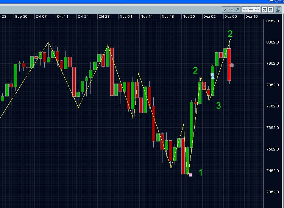Image resolution: width=284 pixels, height=208 pixels.
Task: Click the 7462.0 price axis value
Action: coord(272,171)
